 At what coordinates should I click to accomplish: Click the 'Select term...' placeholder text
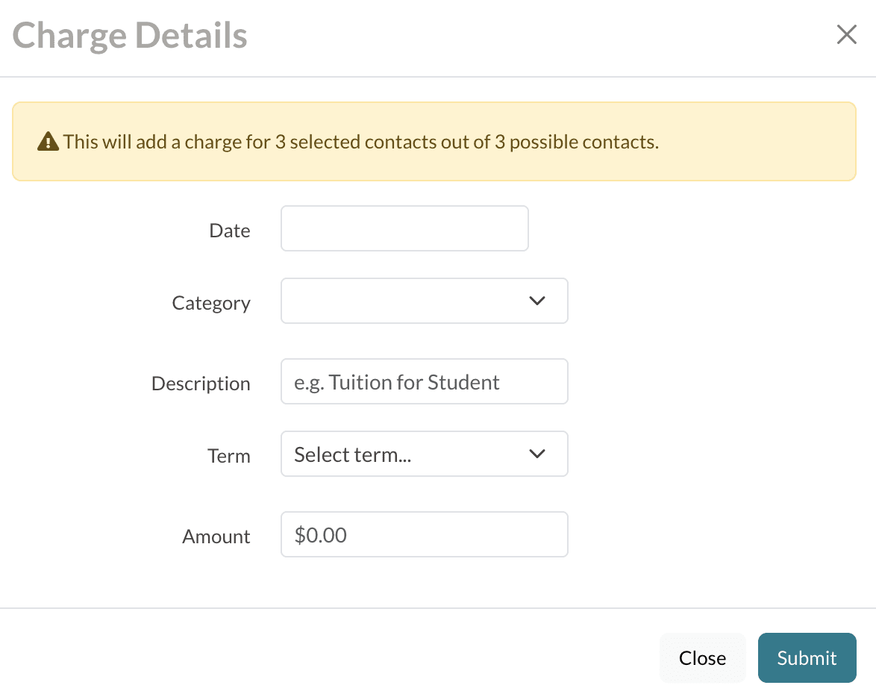click(353, 454)
